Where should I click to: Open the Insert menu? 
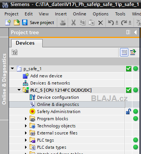(61, 14)
